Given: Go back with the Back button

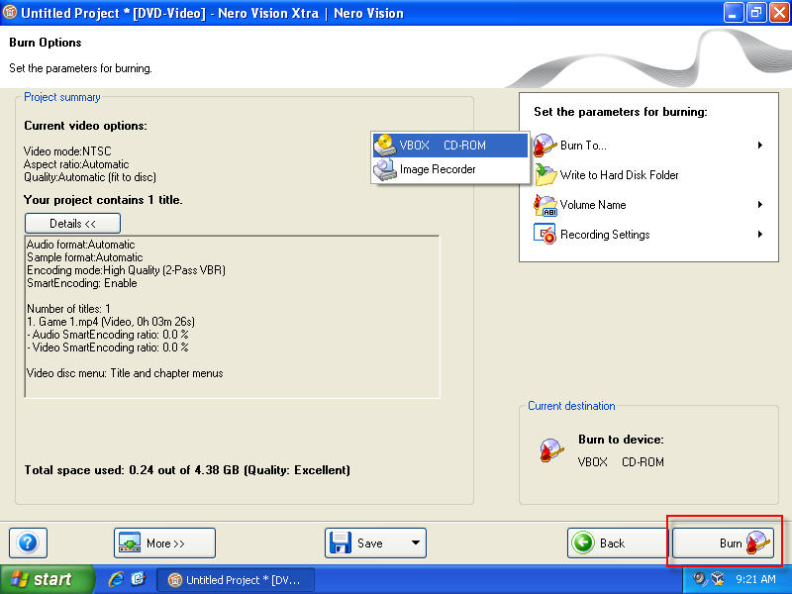Looking at the screenshot, I should point(617,543).
